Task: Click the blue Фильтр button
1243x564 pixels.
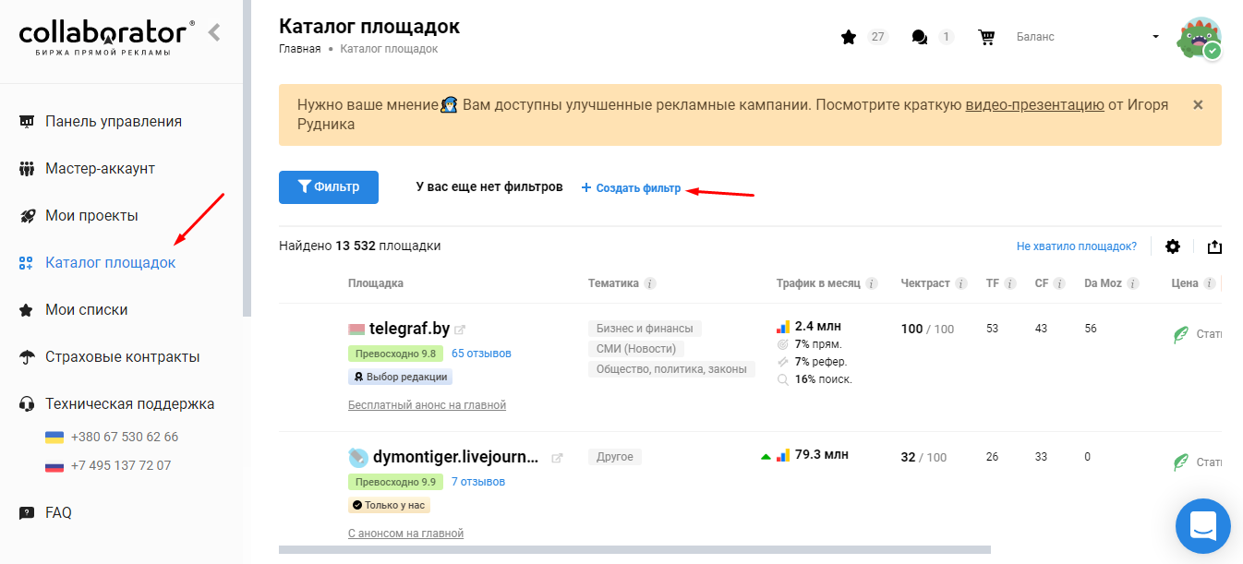Action: pyautogui.click(x=329, y=187)
